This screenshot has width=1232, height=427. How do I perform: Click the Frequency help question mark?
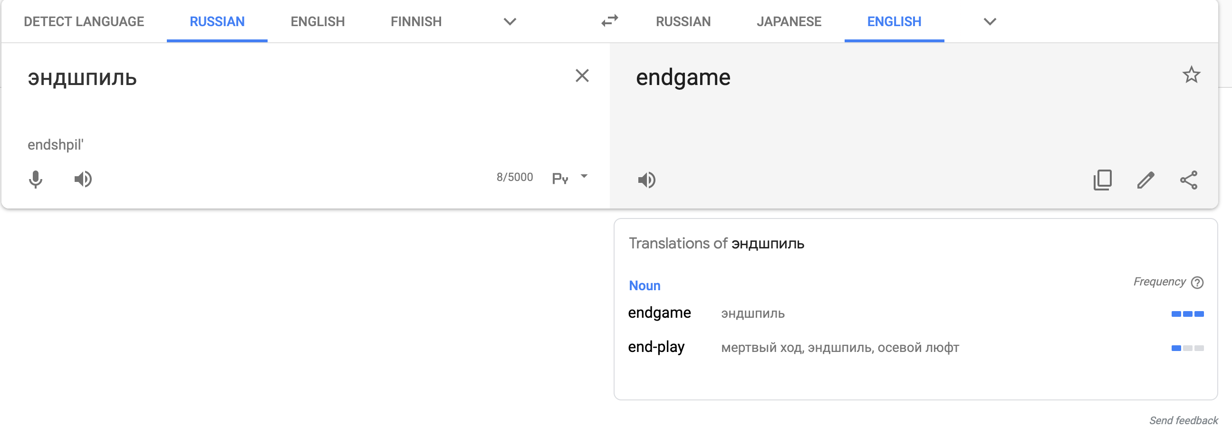1197,283
